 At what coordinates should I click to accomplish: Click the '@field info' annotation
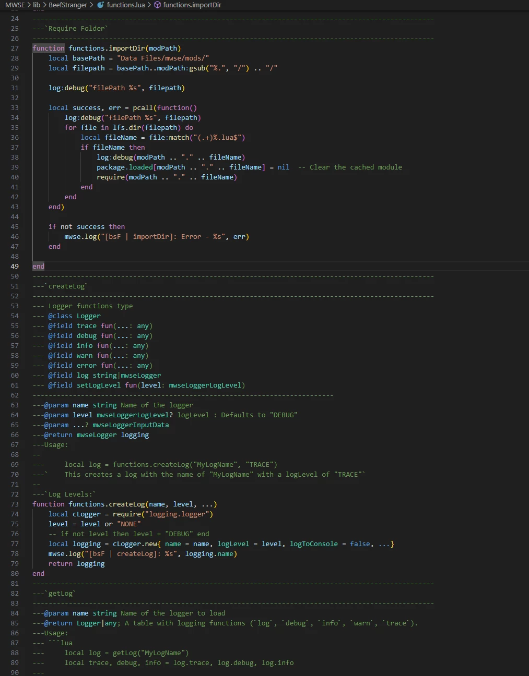pyautogui.click(x=70, y=346)
